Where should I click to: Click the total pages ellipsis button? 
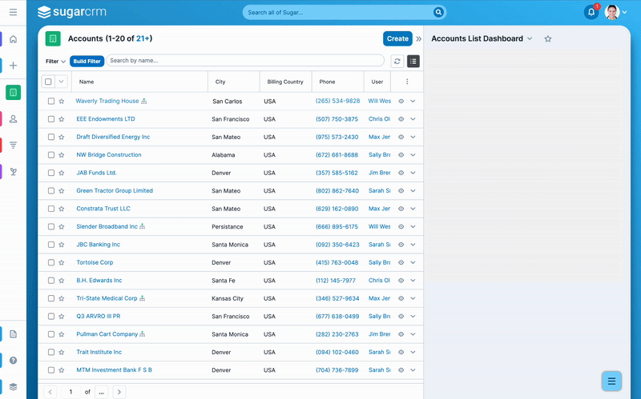click(x=102, y=392)
